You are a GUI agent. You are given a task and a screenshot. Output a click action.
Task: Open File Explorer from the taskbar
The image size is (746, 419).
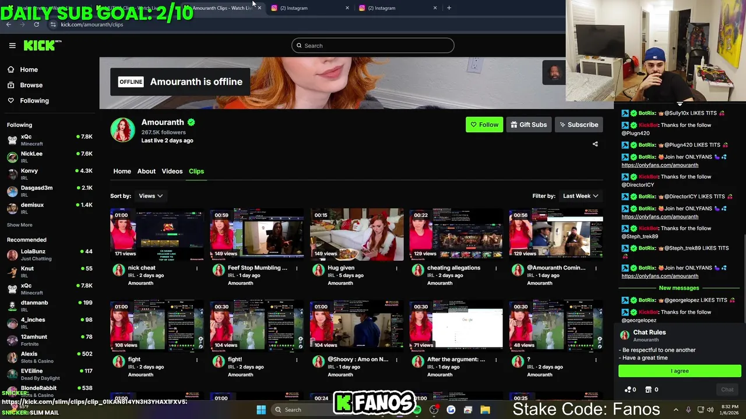pos(485,410)
